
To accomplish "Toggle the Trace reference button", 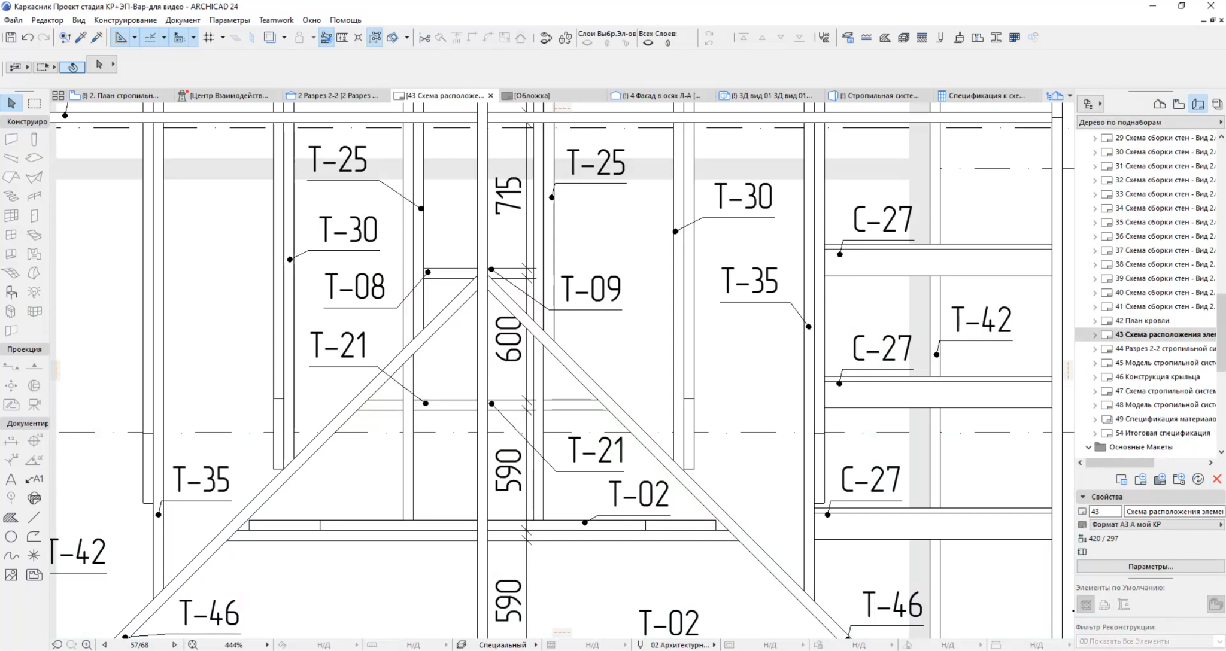I will 270,38.
